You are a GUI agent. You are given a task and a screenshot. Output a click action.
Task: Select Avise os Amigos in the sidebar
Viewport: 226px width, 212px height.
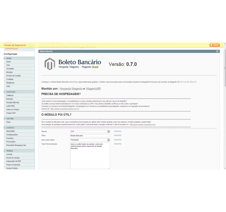[x=19, y=109]
